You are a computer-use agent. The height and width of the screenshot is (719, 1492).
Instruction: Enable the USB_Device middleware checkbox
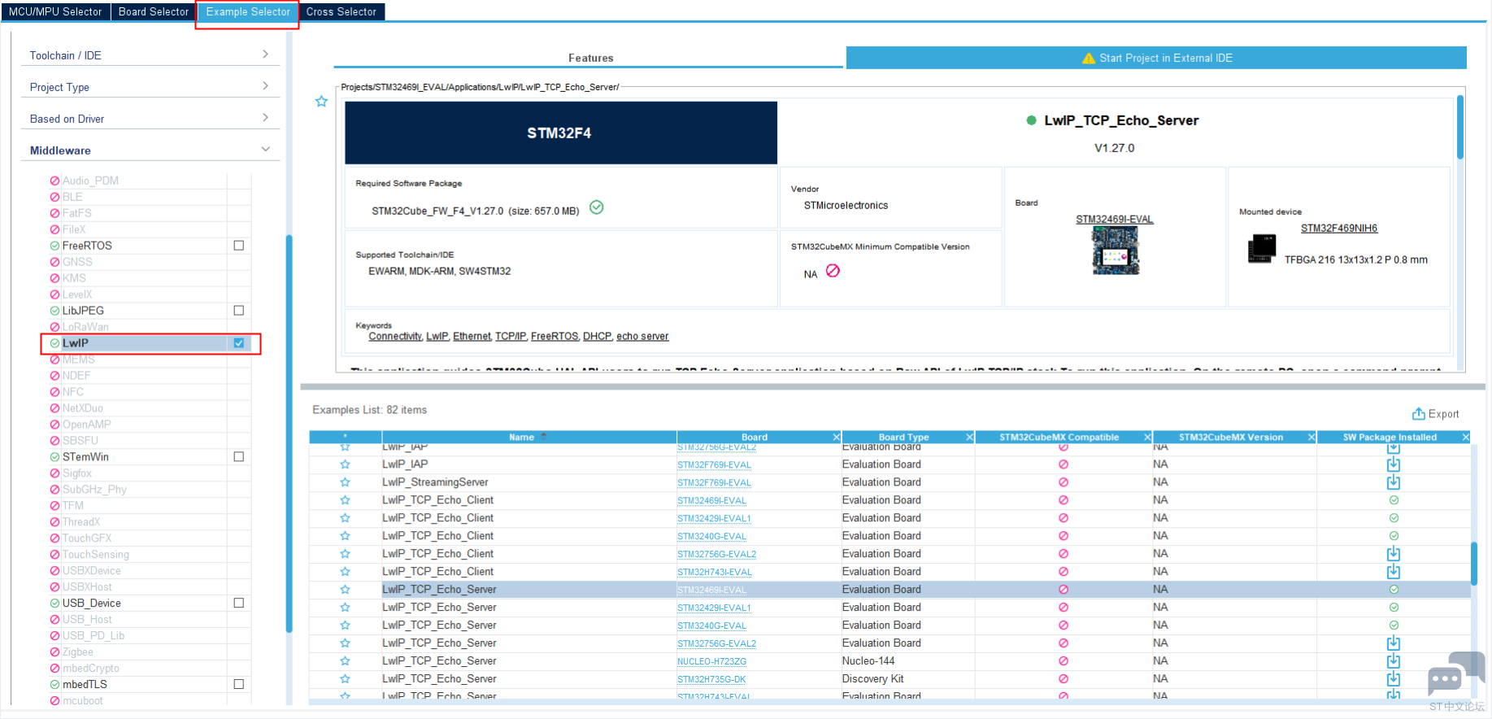[x=239, y=604]
